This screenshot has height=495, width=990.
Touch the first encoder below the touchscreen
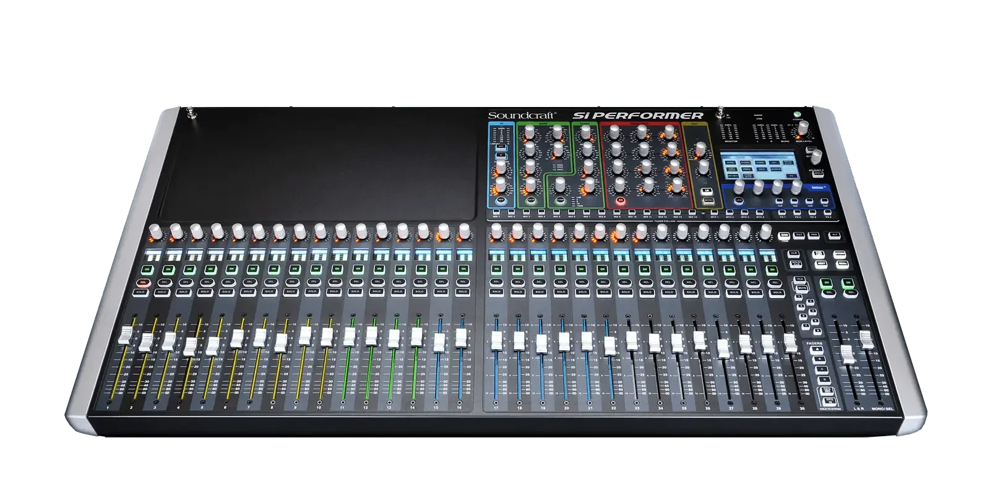coord(739,186)
